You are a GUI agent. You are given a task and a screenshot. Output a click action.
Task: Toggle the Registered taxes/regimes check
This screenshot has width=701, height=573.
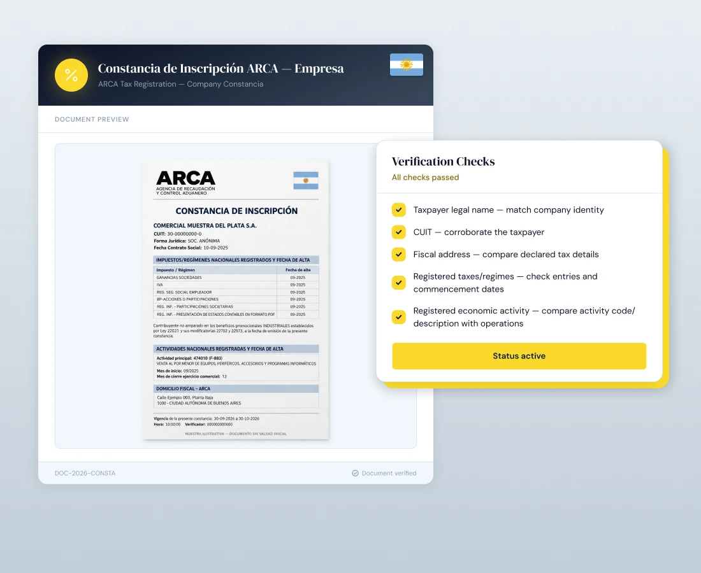(x=399, y=283)
